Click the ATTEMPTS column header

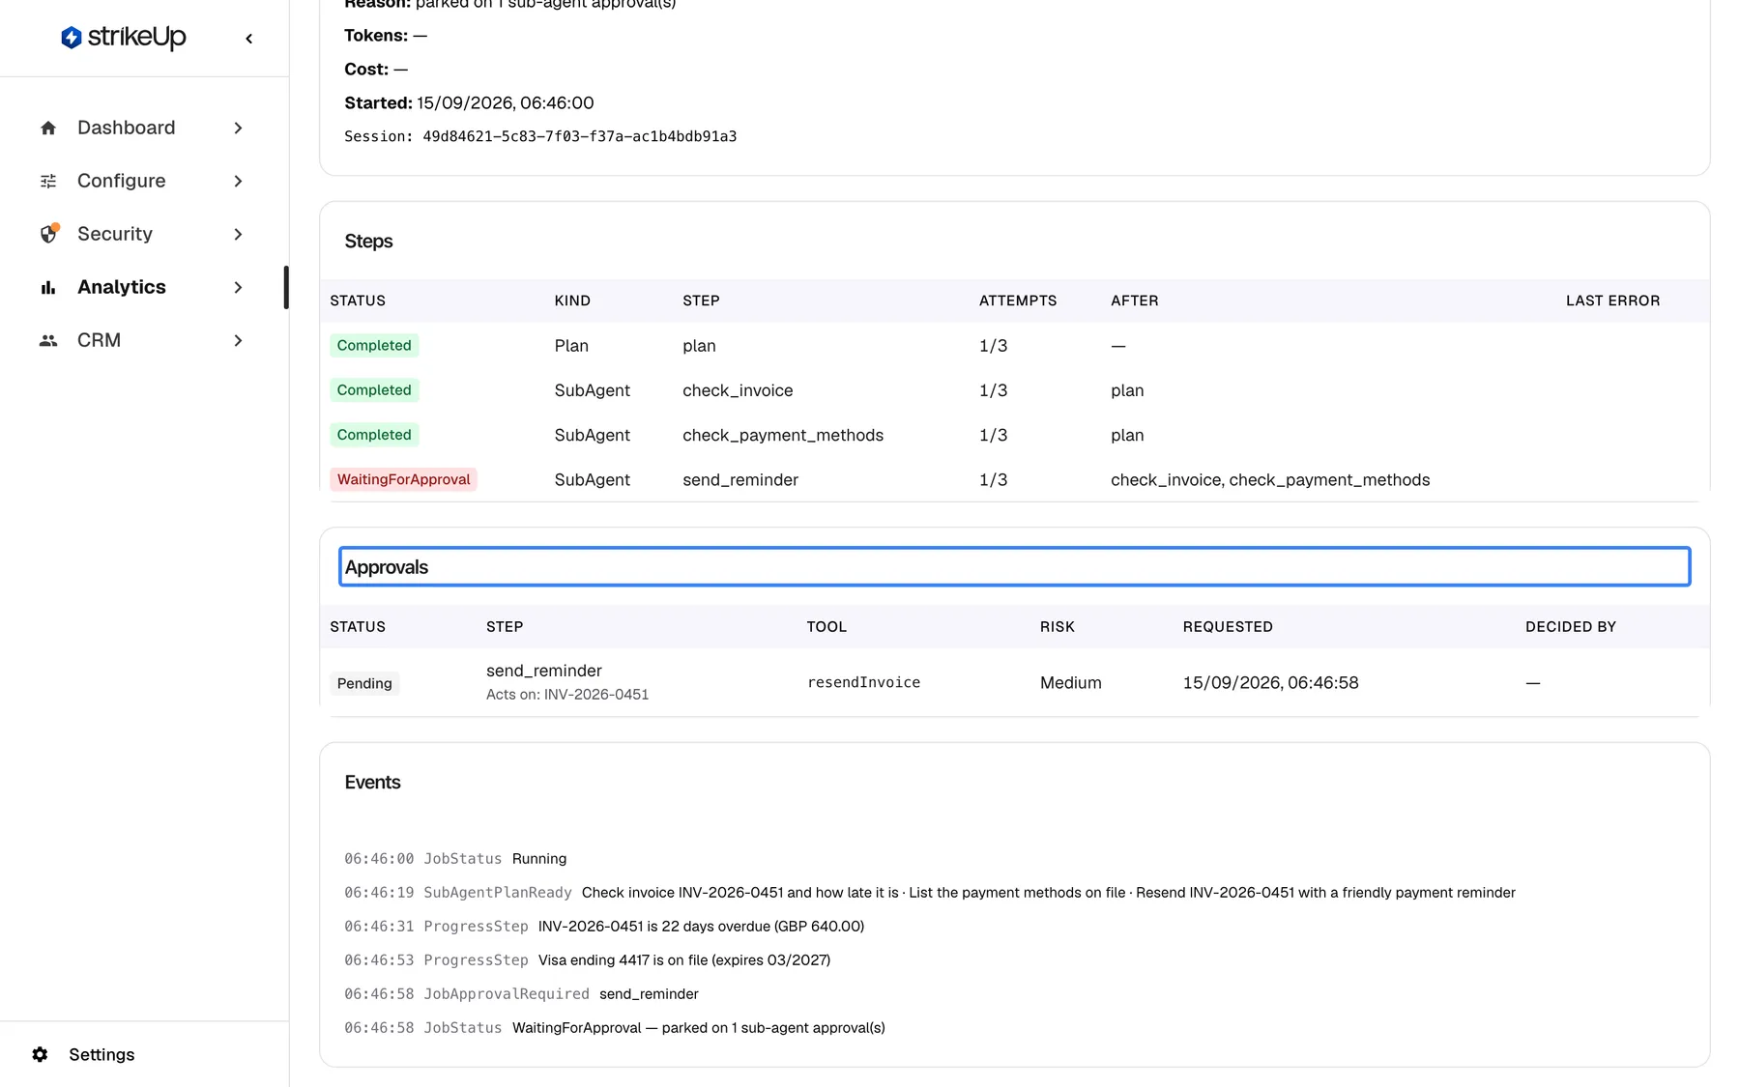(1018, 300)
